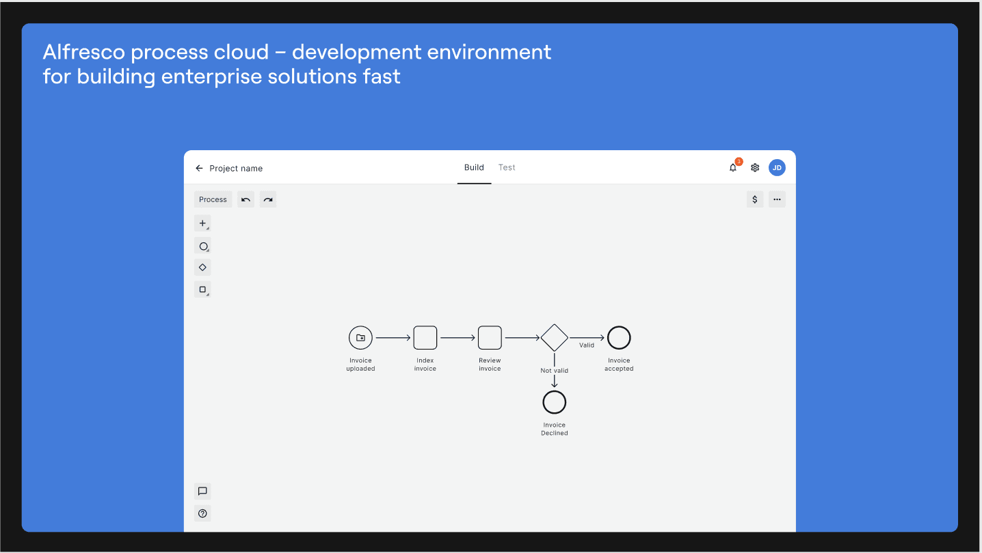This screenshot has width=982, height=553.
Task: Select the Invoice Declined end event
Action: [555, 402]
